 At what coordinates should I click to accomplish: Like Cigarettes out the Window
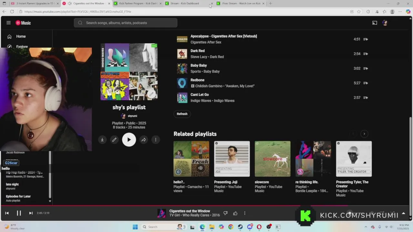tap(235, 213)
